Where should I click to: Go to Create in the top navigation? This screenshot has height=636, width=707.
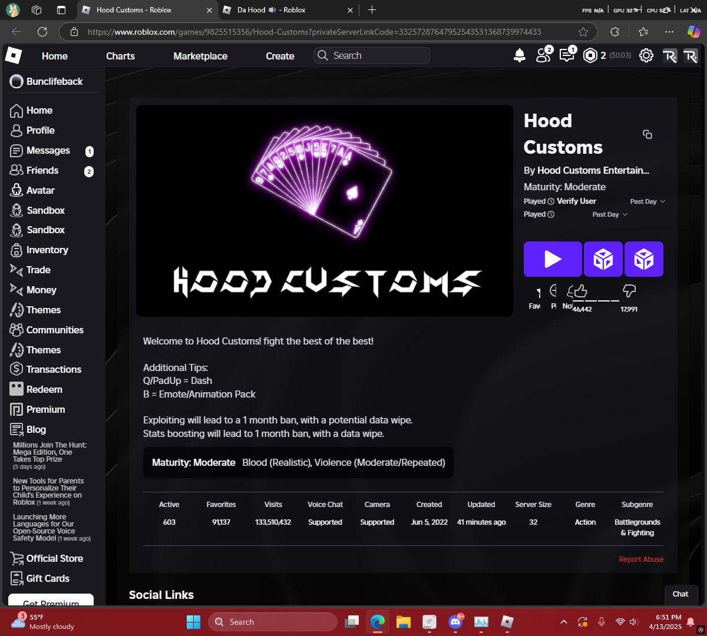[x=280, y=56]
